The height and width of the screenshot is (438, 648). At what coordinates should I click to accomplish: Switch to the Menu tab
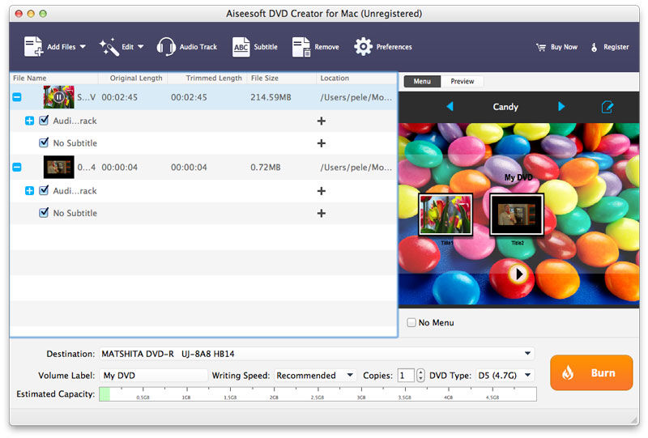(422, 82)
